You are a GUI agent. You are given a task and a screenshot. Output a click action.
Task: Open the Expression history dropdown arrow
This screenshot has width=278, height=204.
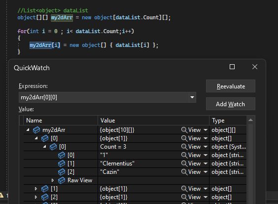tap(192, 97)
